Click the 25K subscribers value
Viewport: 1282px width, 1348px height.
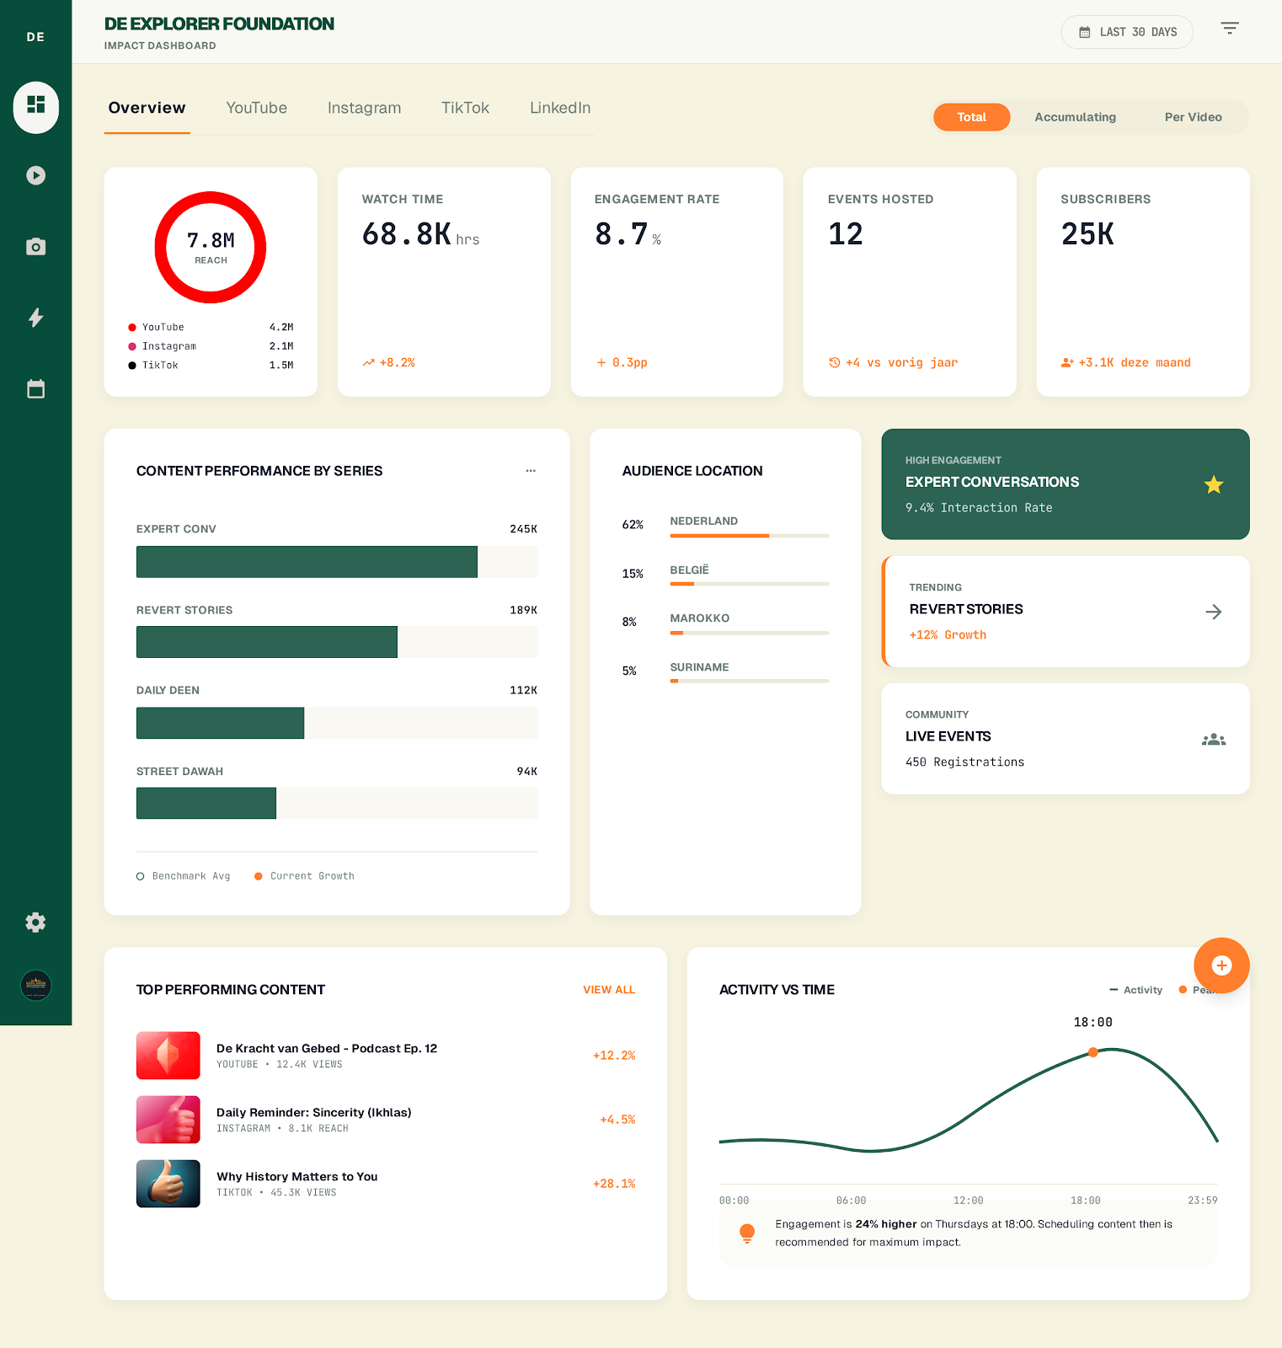(x=1087, y=234)
